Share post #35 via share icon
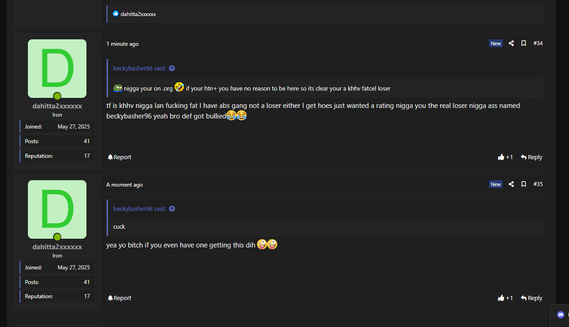The image size is (569, 327). [511, 184]
